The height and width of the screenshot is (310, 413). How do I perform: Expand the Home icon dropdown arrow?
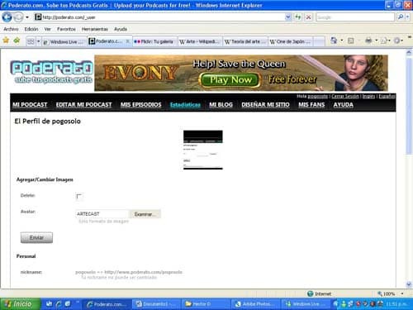342,41
